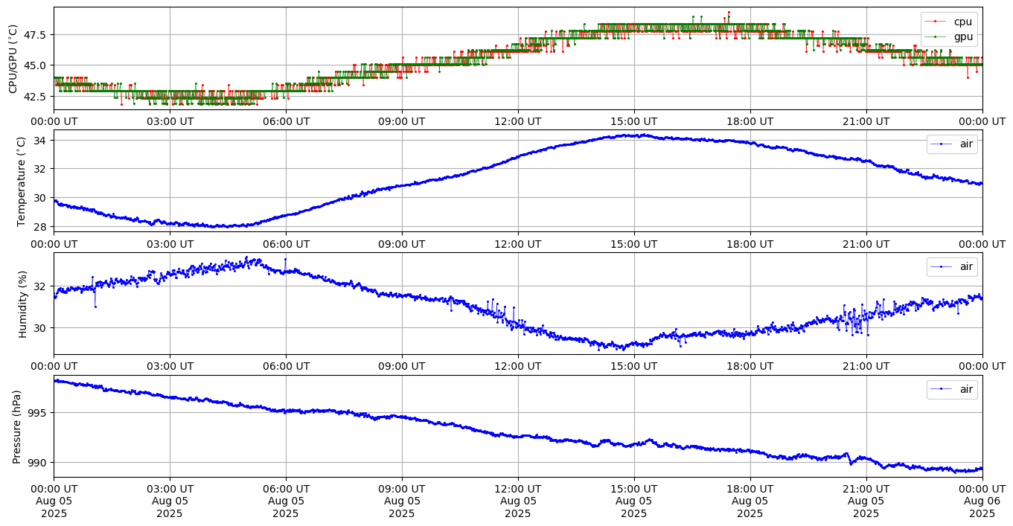
Task: Click the "990" tick on Pressure axis
Action: (39, 463)
